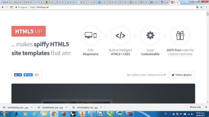Click the Es seguro secure padlock

click(x=16, y=7)
